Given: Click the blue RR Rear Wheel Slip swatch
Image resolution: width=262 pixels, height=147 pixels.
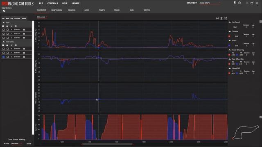Looking at the screenshot, I should tap(237, 64).
